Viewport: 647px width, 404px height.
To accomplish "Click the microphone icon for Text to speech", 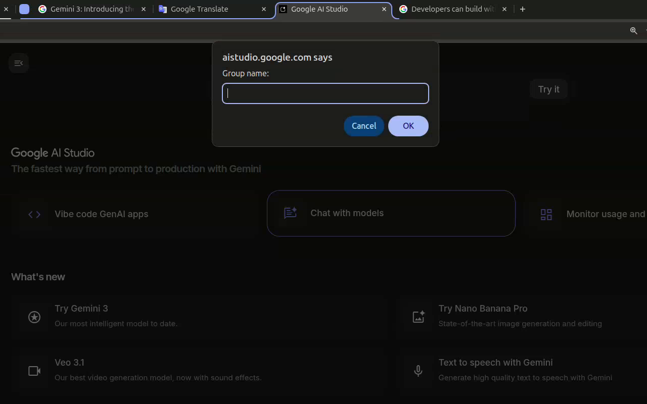I will pyautogui.click(x=418, y=371).
